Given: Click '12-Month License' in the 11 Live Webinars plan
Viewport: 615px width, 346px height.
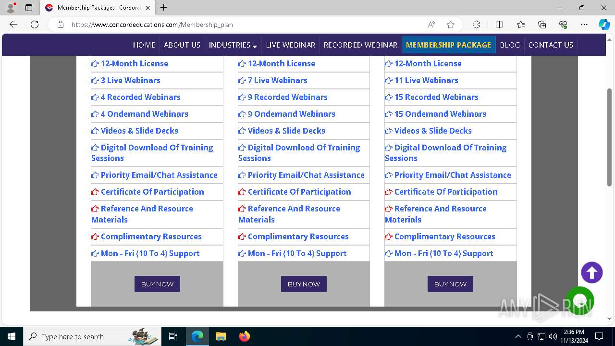Looking at the screenshot, I should [428, 63].
